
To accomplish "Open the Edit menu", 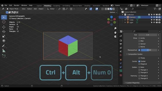I will click(10, 5).
